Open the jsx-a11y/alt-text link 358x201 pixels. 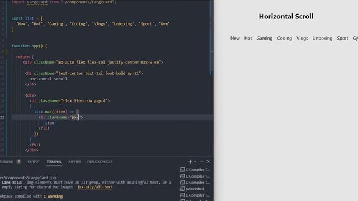pyautogui.click(x=95, y=187)
